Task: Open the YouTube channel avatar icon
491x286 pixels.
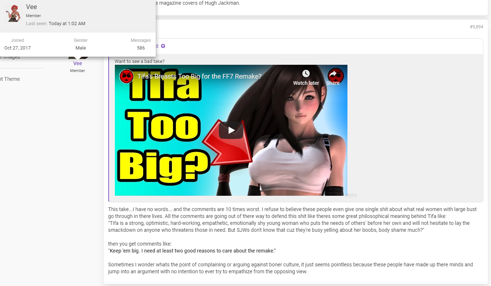Action: pyautogui.click(x=126, y=76)
